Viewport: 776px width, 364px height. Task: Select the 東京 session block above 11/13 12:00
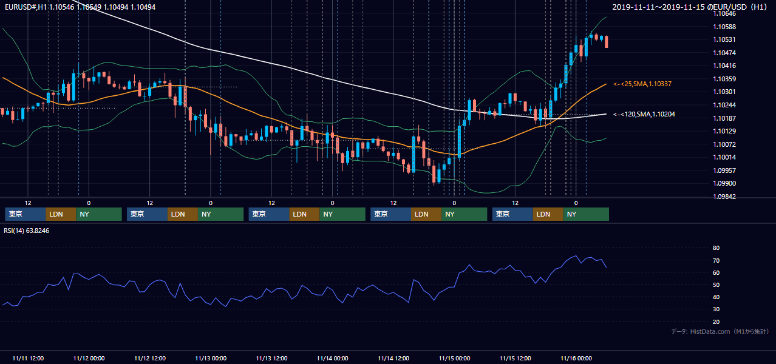tap(270, 214)
